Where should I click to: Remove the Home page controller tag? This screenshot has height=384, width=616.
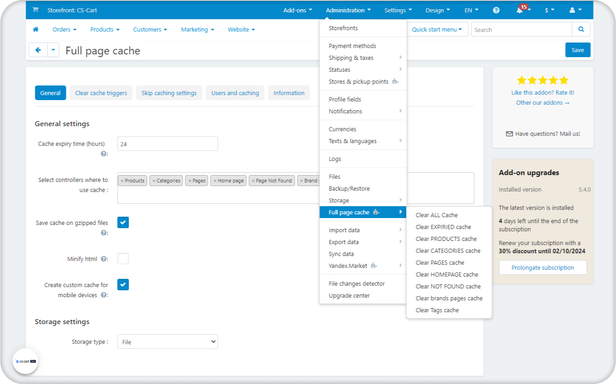coord(215,181)
